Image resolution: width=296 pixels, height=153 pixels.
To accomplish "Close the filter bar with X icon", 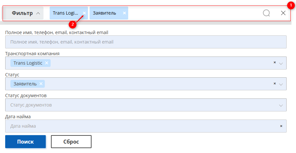I will coord(283,13).
